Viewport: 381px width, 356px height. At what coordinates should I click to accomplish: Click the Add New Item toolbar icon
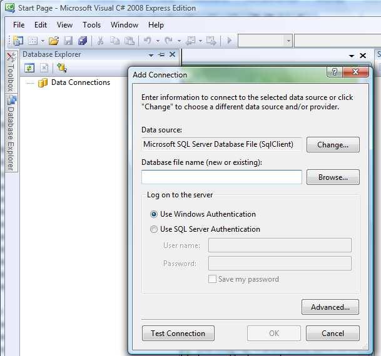(x=33, y=41)
